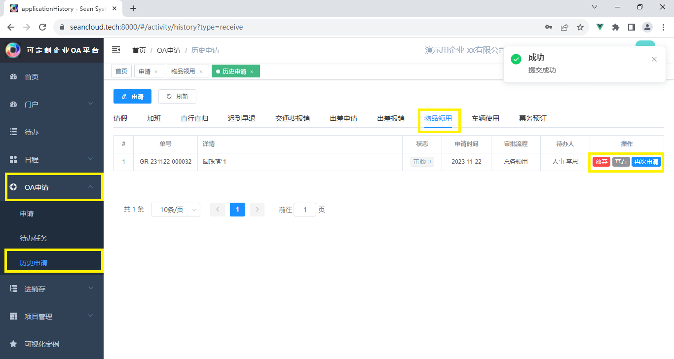The image size is (674, 359).
Task: Click the 首页 page tag
Action: (x=121, y=72)
